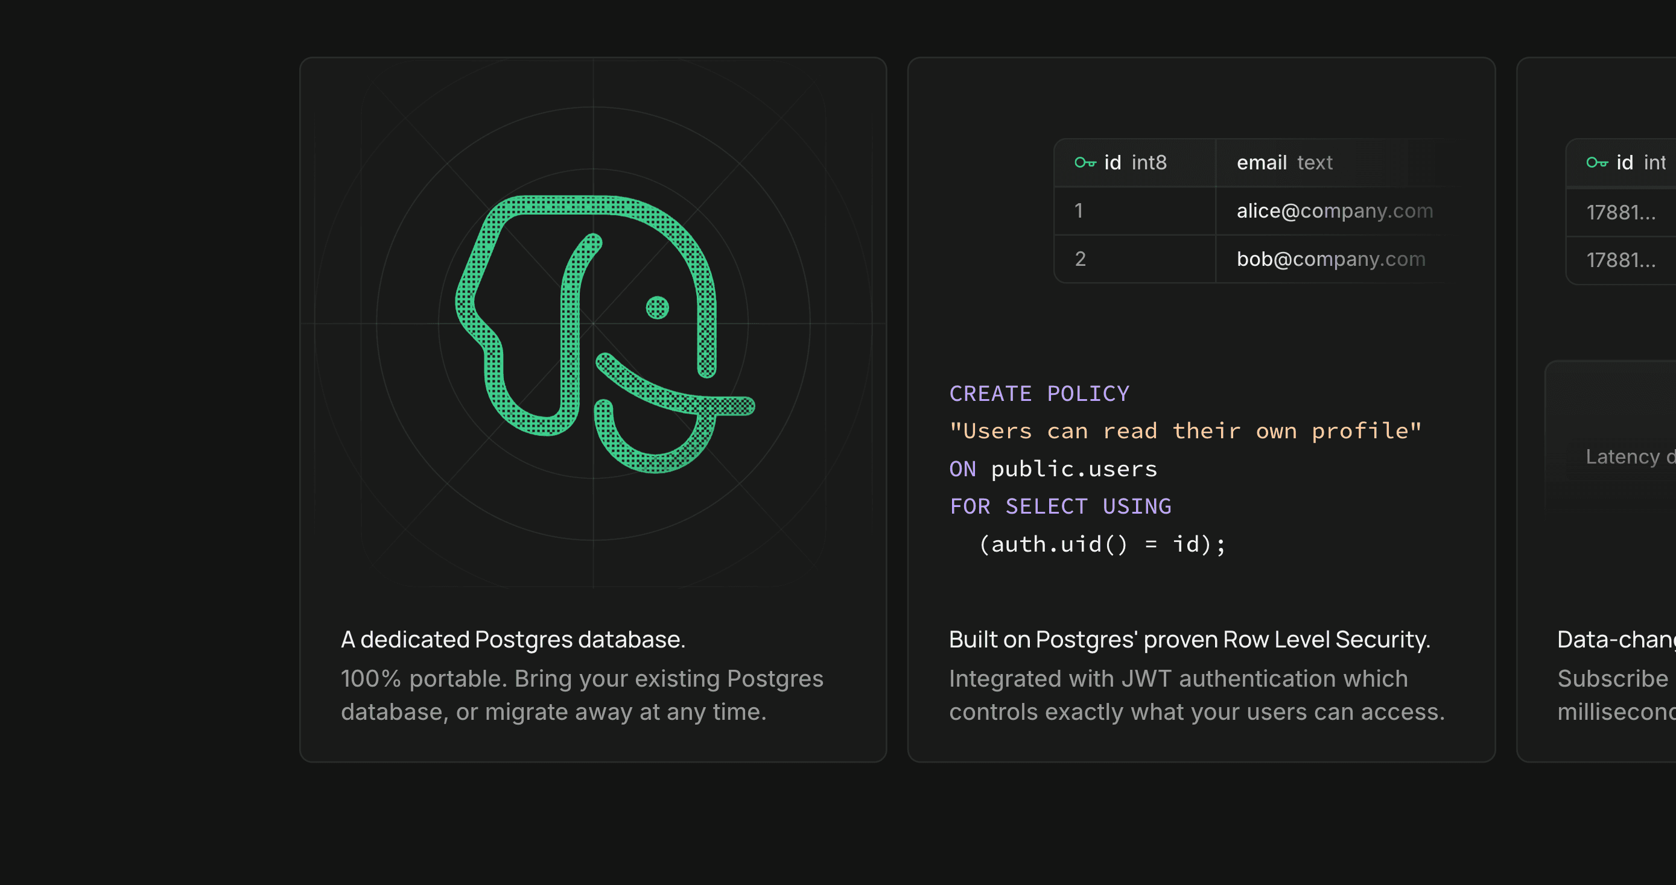Click the "FOR SELECT USING" code line

click(1061, 506)
